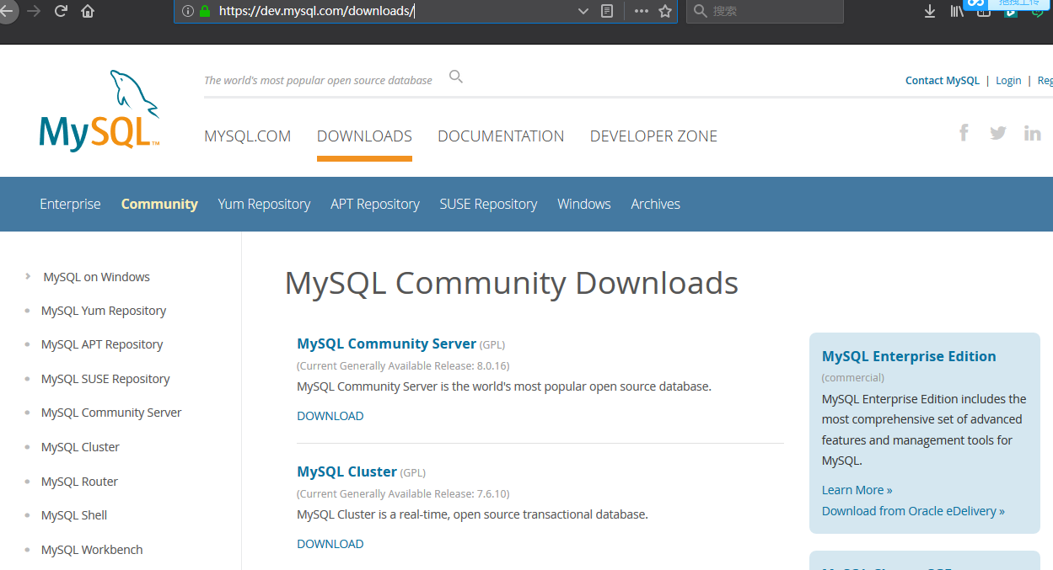The height and width of the screenshot is (570, 1053).
Task: Click Download from Oracle eDelivery link
Action: tap(913, 511)
